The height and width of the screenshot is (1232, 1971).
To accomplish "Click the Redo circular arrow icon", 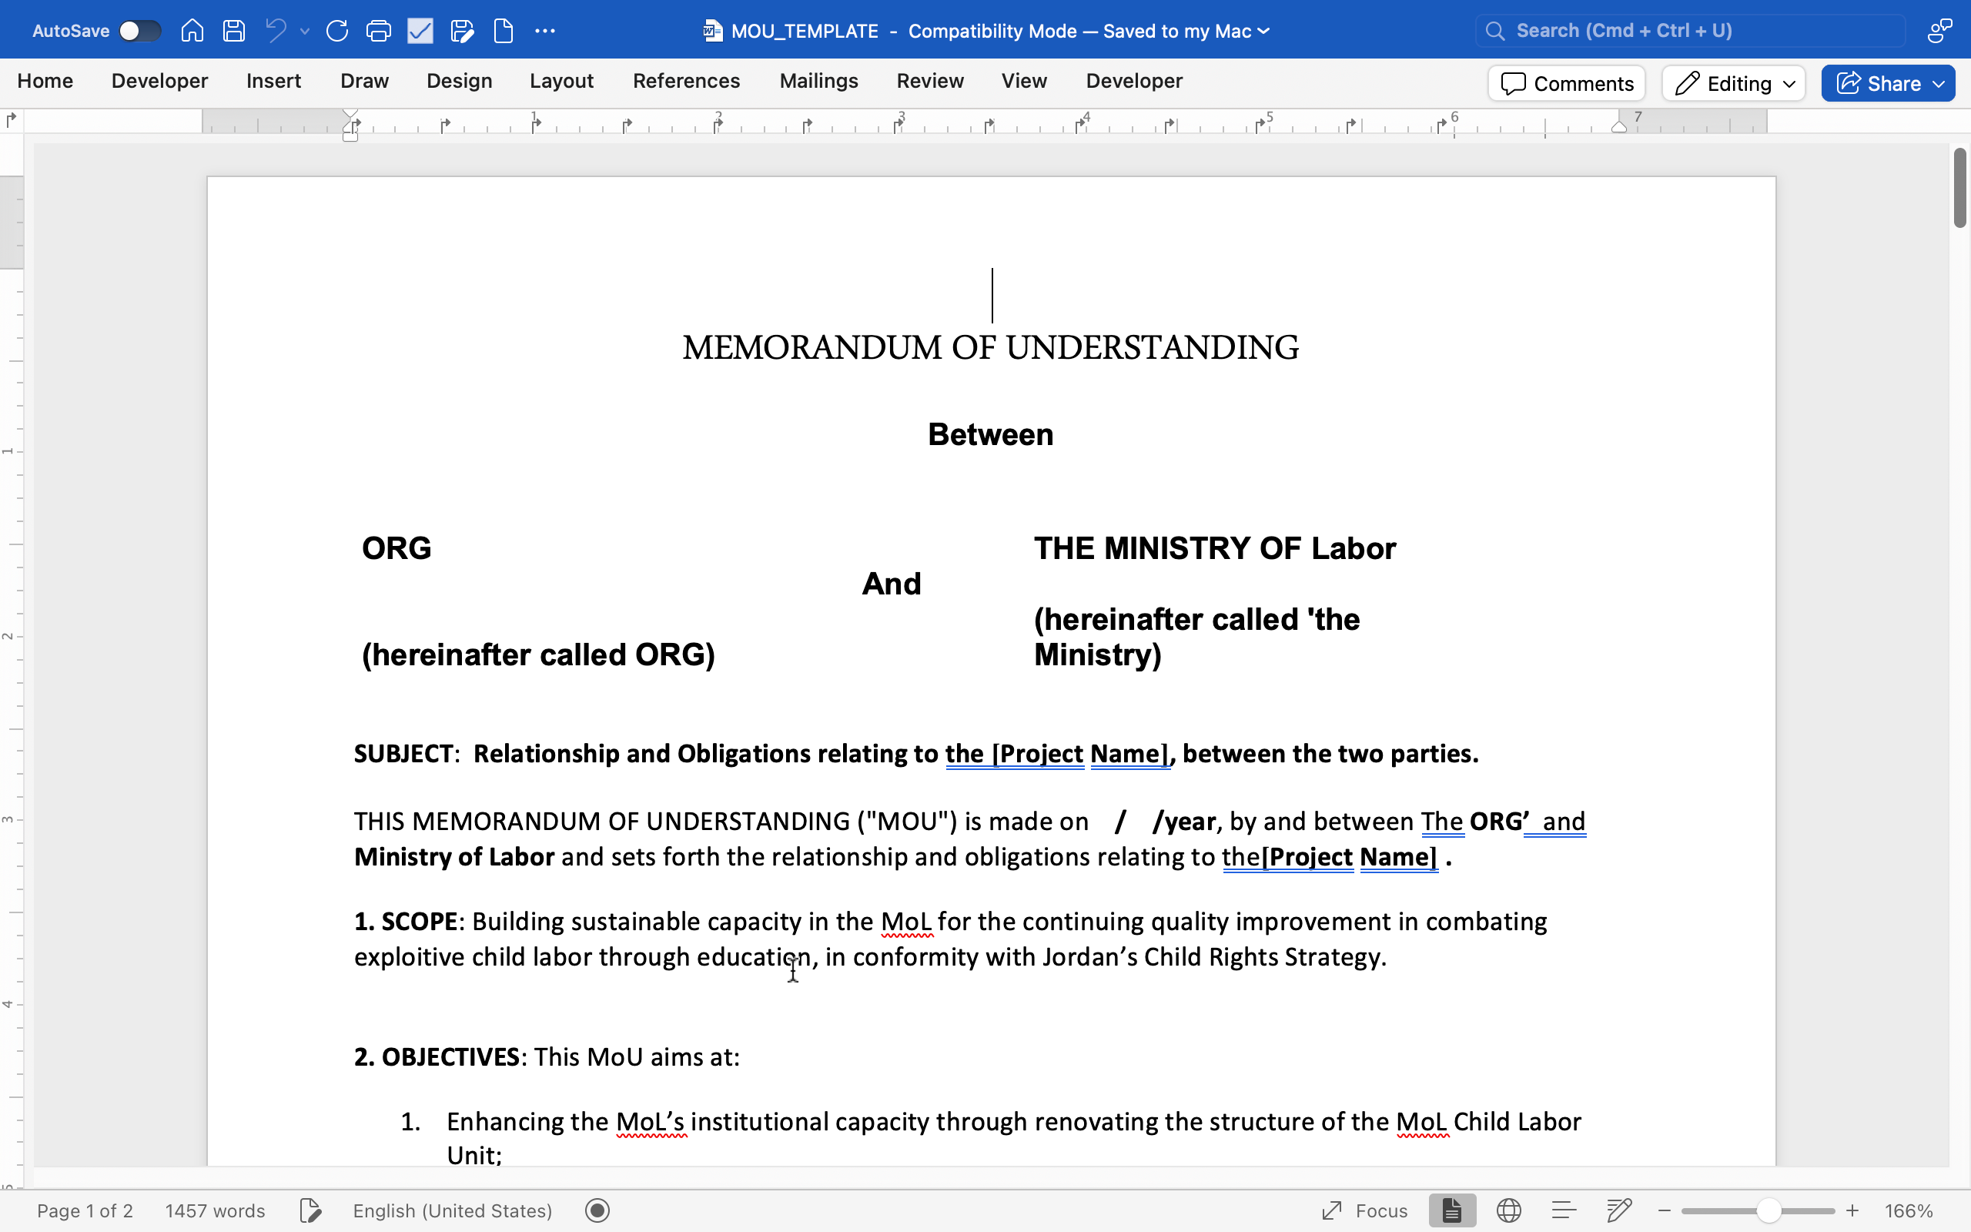I will pos(336,31).
